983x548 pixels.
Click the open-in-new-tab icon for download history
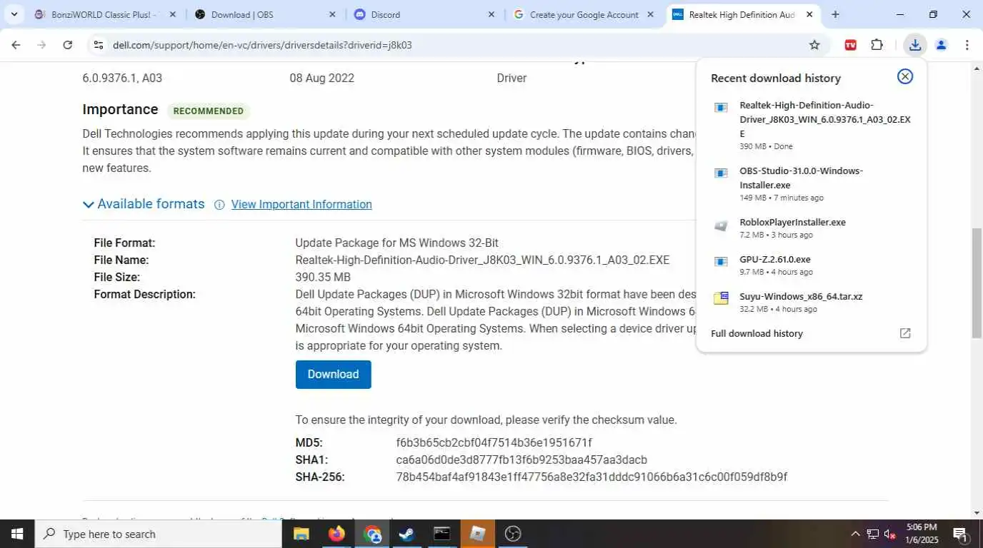905,333
